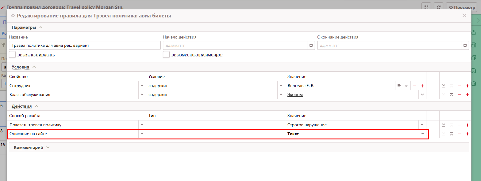The width and height of the screenshot is (481, 181).
Task: Click into the Название input field
Action: point(84,45)
